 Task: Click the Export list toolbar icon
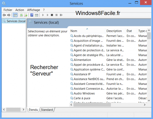coord(26,15)
